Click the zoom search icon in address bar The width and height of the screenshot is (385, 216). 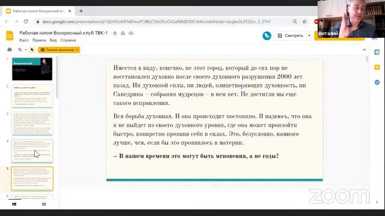(295, 22)
